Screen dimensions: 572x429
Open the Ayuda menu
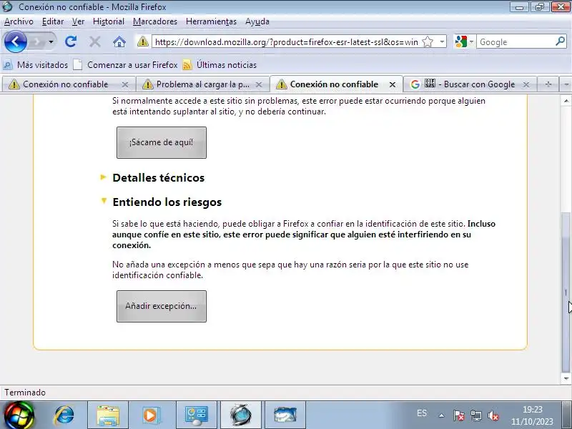pyautogui.click(x=257, y=21)
